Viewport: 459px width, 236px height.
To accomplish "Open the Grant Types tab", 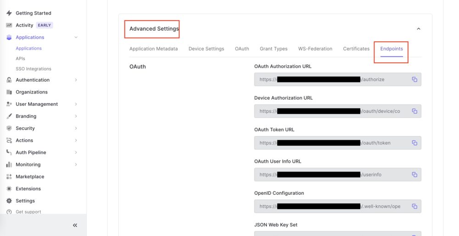I will [x=274, y=49].
